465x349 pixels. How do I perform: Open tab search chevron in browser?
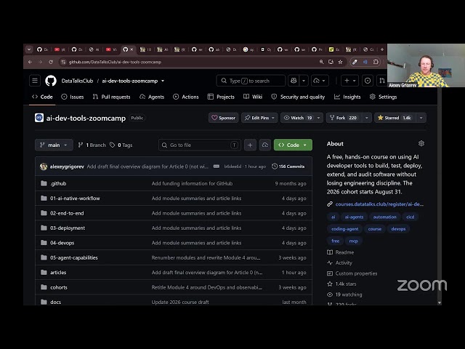tap(29, 49)
